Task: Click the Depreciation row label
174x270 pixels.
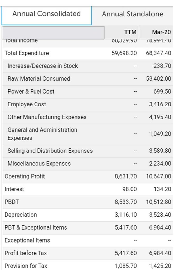Action: pyautogui.click(x=21, y=215)
